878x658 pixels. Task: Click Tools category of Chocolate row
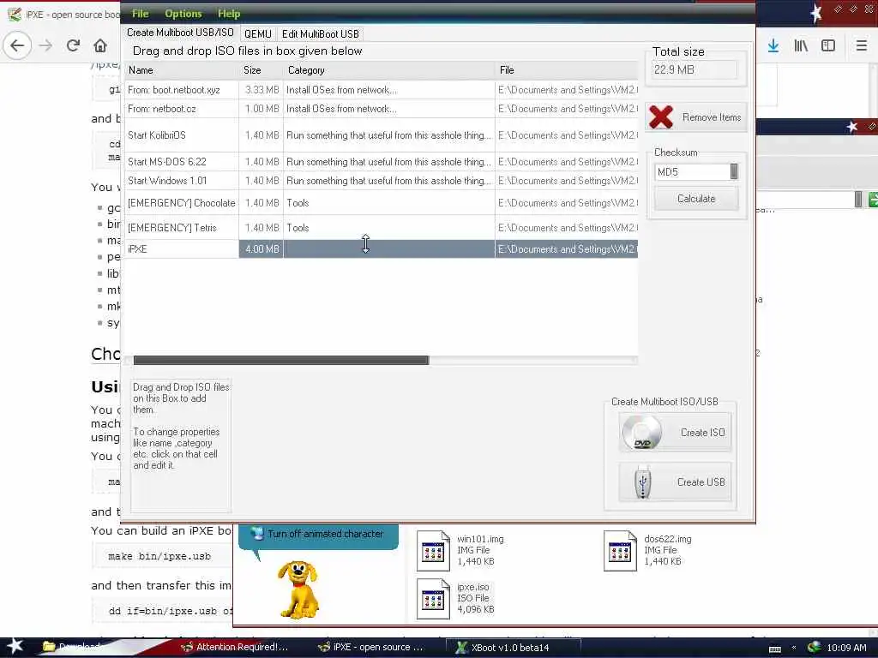point(389,202)
